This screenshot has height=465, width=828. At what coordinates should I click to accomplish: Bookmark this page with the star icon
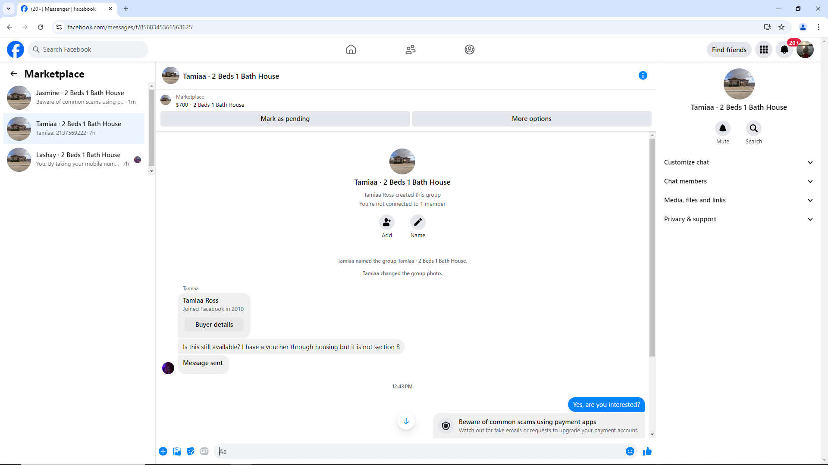click(x=781, y=27)
